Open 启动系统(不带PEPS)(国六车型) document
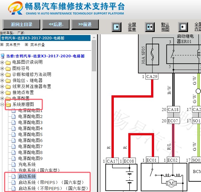 point(53,188)
